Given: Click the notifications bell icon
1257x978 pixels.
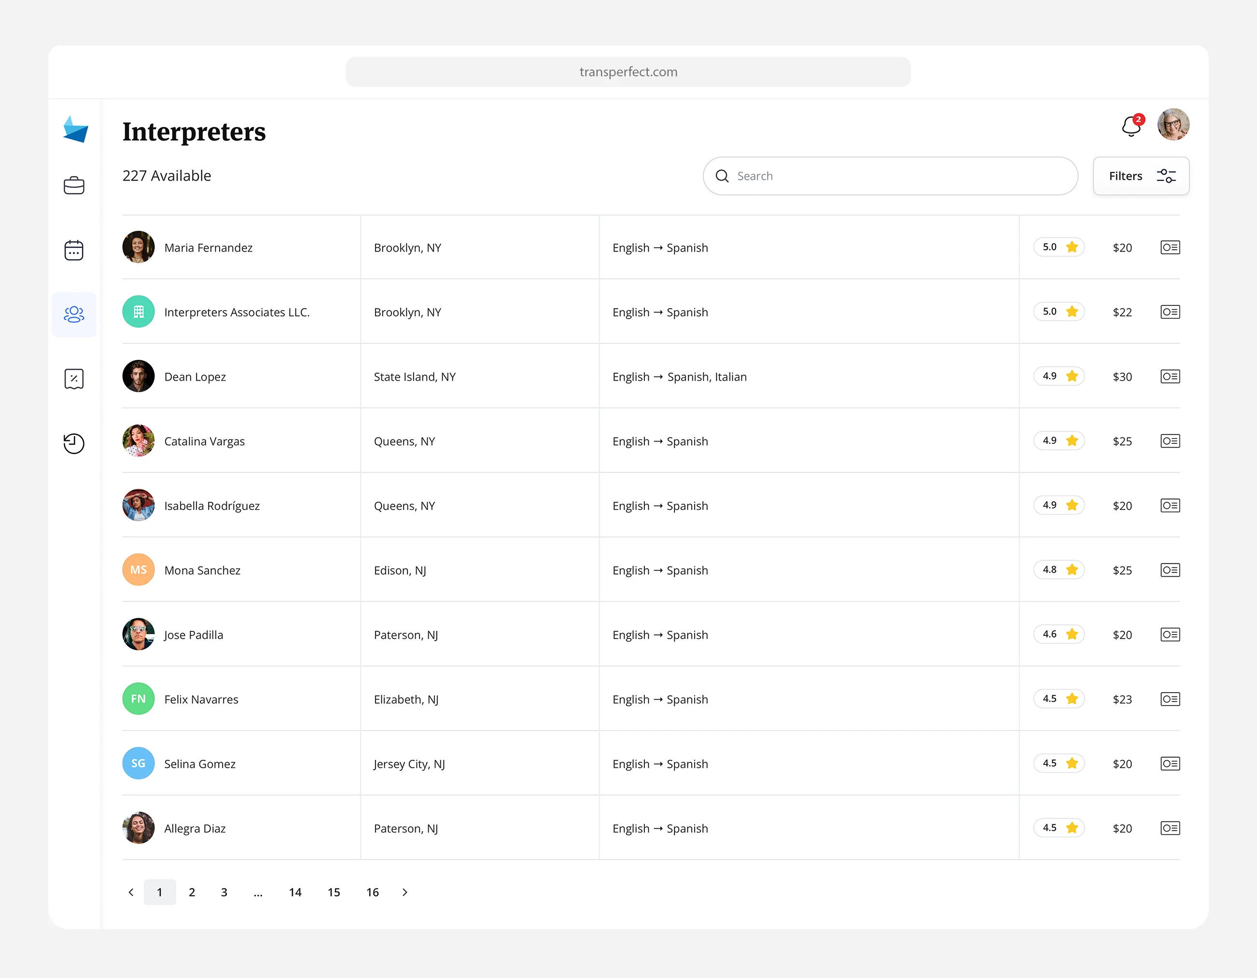Looking at the screenshot, I should pos(1131,126).
